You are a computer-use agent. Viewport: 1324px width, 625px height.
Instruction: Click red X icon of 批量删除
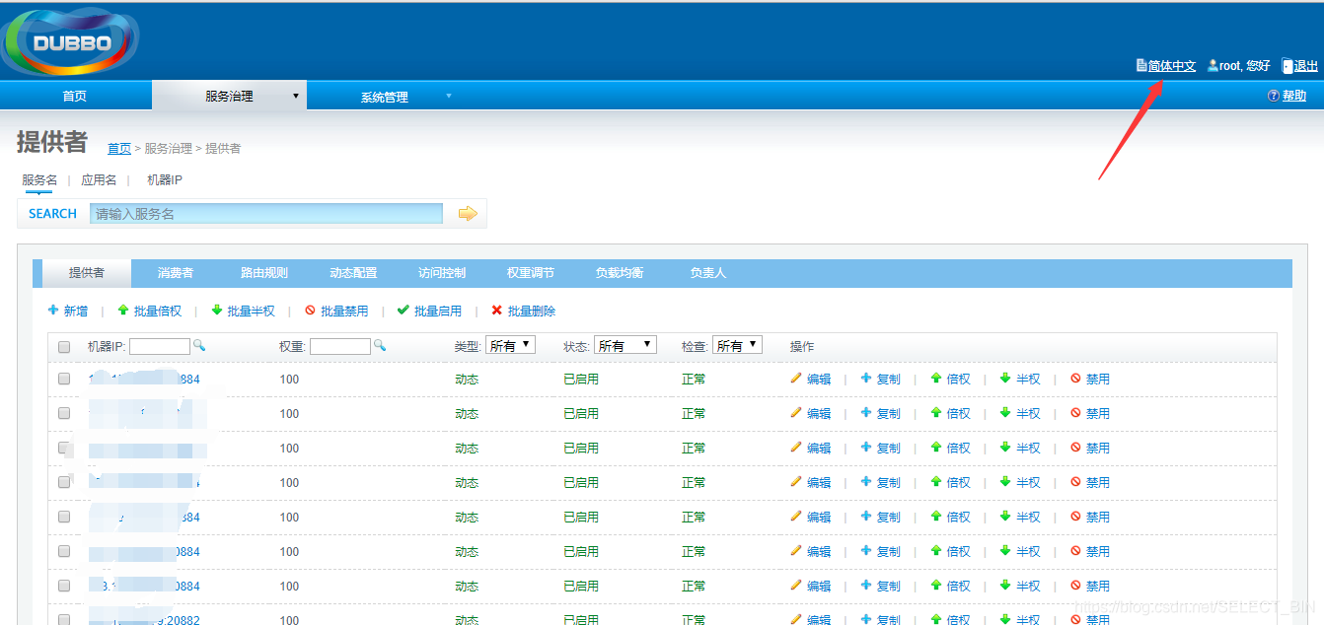tap(496, 310)
